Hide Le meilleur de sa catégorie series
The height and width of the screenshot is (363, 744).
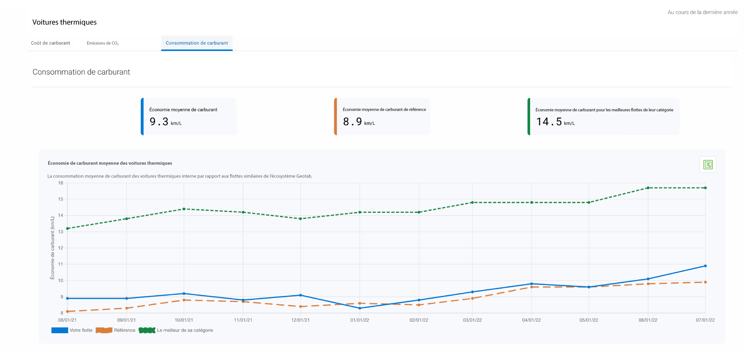click(x=185, y=330)
